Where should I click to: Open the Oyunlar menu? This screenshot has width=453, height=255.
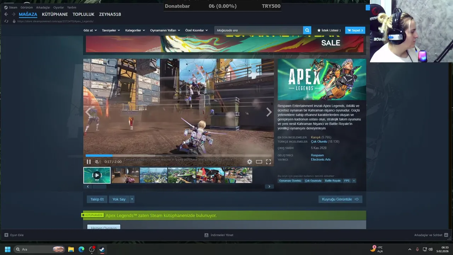pyautogui.click(x=59, y=7)
